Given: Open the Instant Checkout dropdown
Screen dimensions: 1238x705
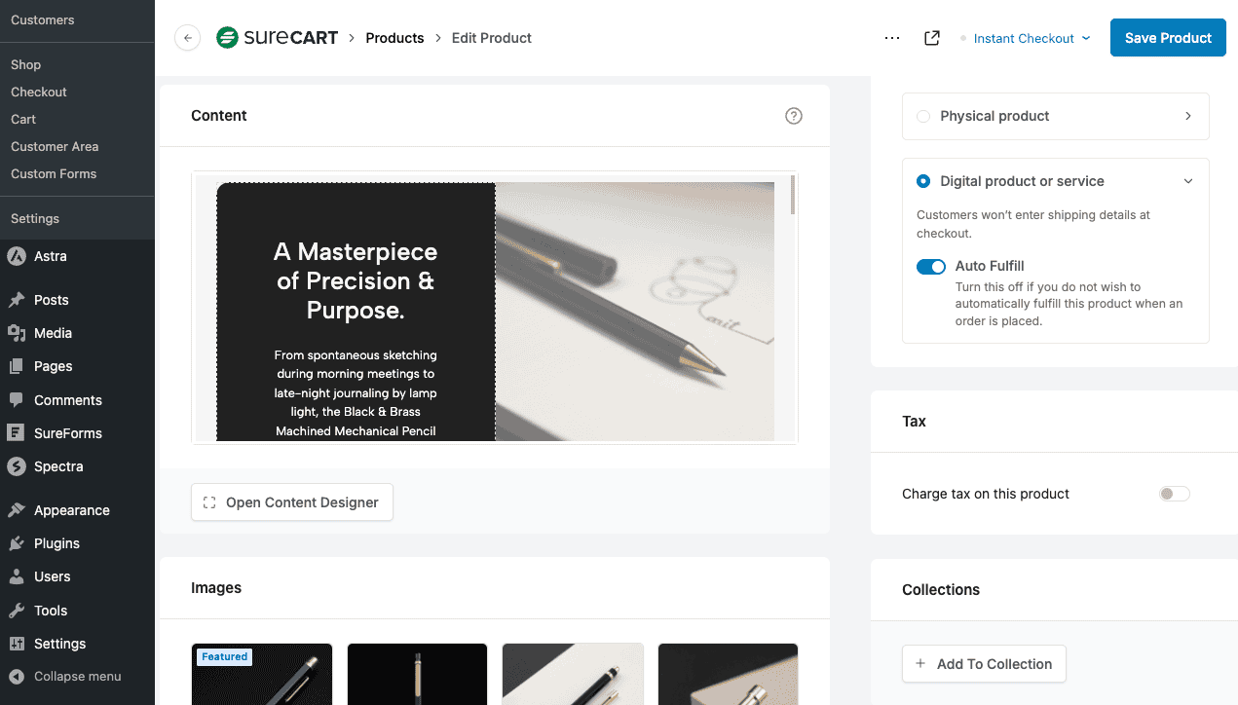Looking at the screenshot, I should 1031,38.
